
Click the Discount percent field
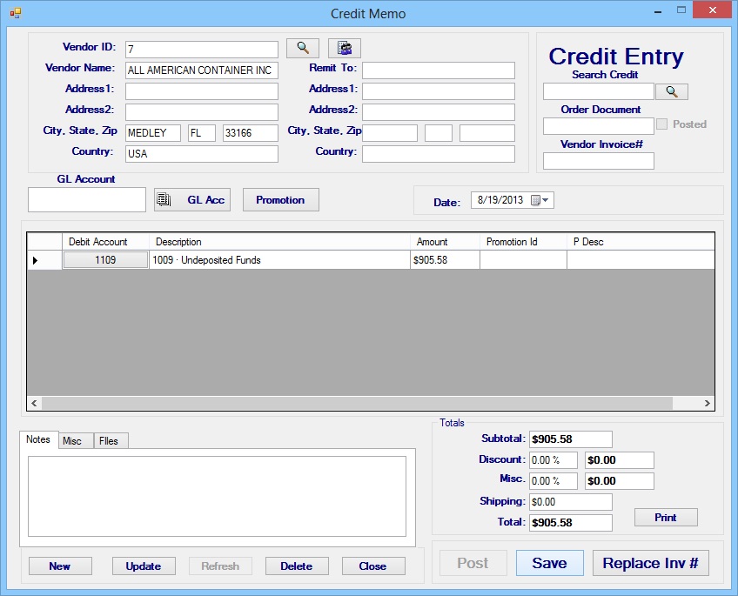point(553,460)
